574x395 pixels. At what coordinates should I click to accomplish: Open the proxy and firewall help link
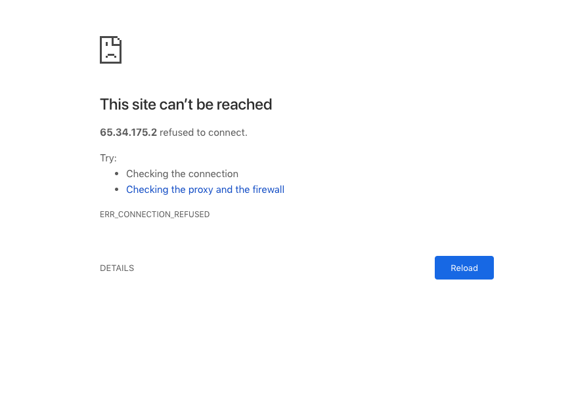point(205,190)
